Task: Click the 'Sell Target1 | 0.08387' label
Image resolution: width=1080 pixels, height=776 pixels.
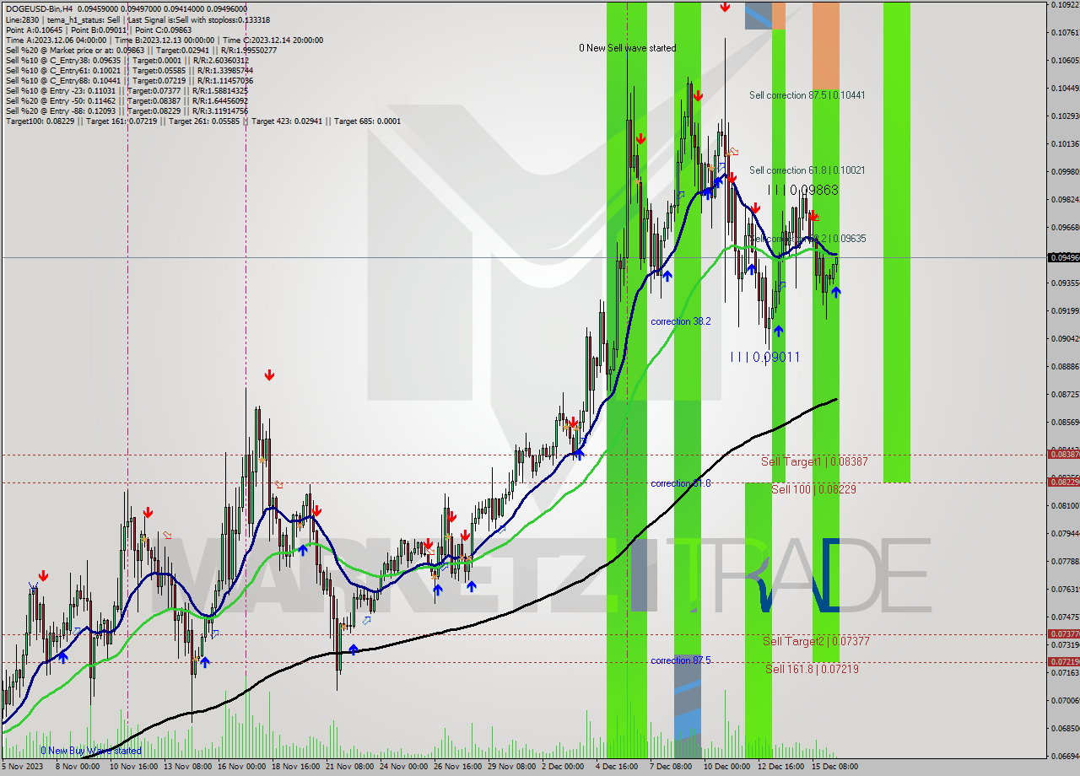Action: pyautogui.click(x=814, y=461)
